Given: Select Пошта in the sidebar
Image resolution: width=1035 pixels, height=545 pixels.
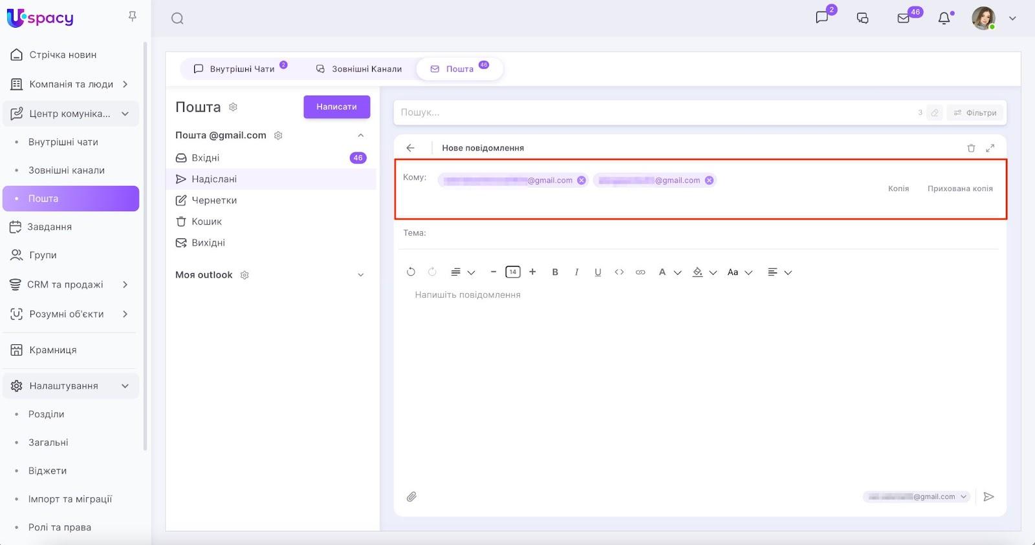Looking at the screenshot, I should pos(71,198).
